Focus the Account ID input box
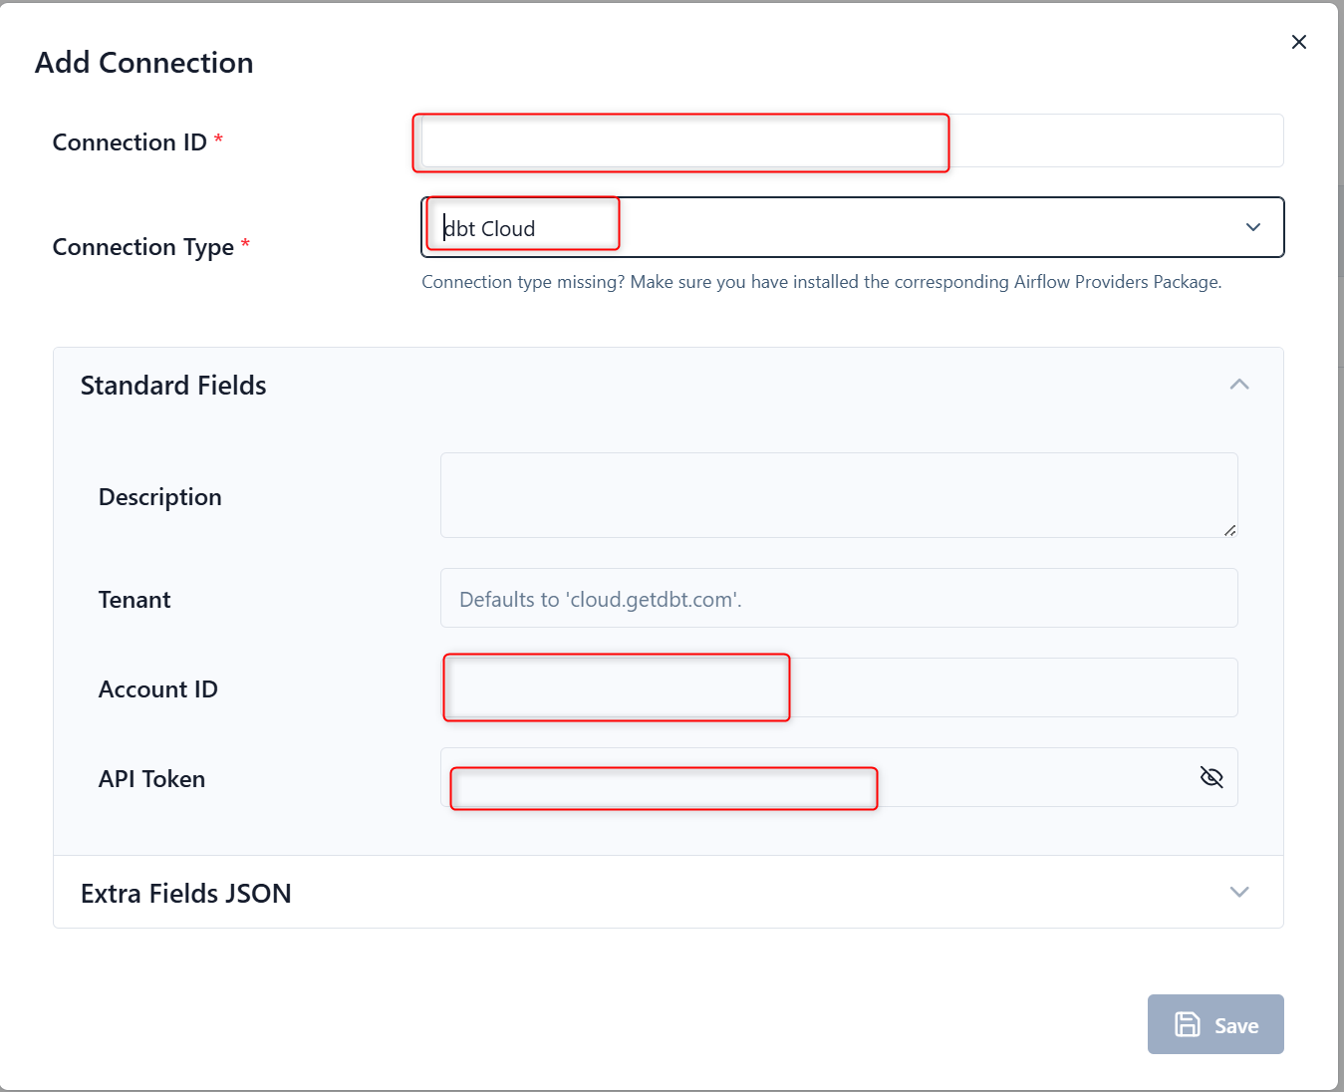 pyautogui.click(x=838, y=687)
